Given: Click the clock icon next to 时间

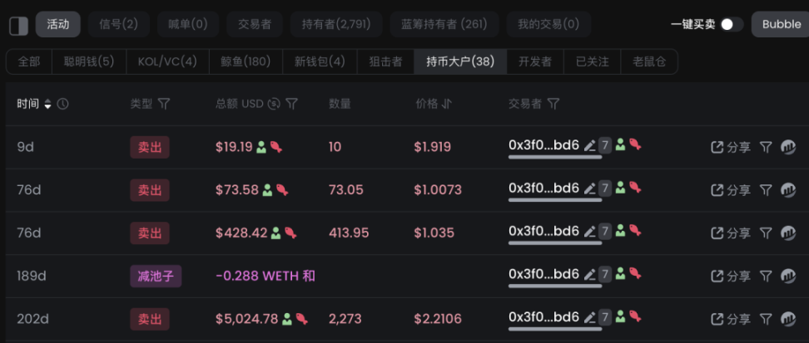Looking at the screenshot, I should [x=62, y=104].
